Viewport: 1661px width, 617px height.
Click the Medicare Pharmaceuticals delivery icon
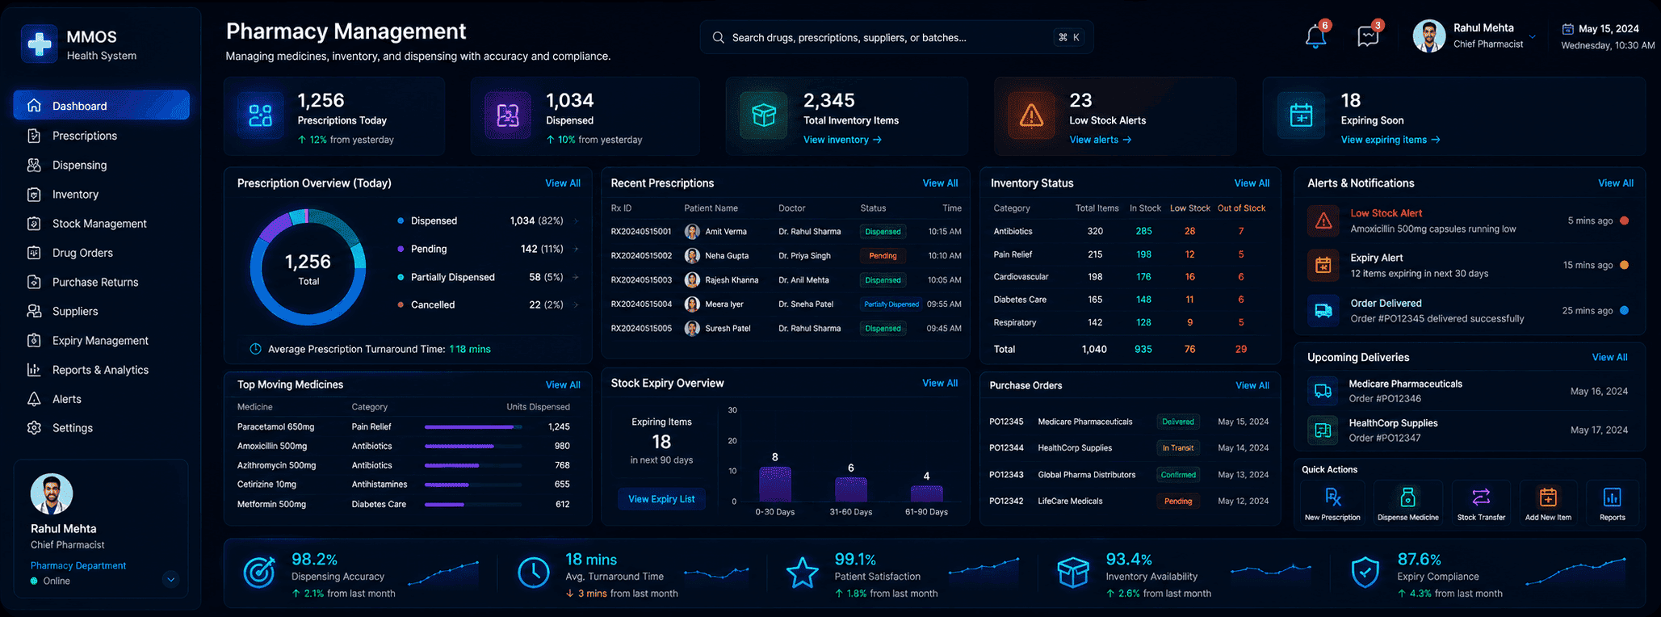1323,391
